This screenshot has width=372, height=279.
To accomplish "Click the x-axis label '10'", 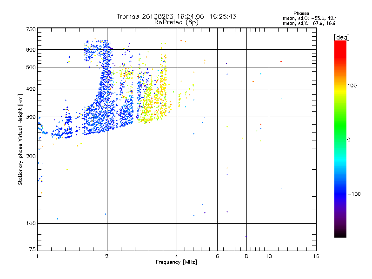I will (269, 256).
